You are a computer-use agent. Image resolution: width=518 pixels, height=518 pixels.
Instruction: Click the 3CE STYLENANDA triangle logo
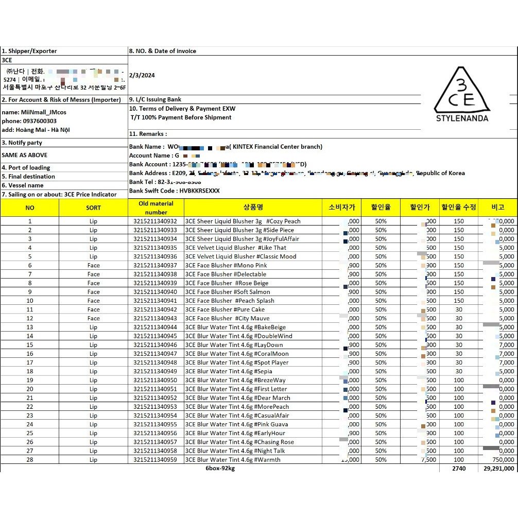pos(462,94)
